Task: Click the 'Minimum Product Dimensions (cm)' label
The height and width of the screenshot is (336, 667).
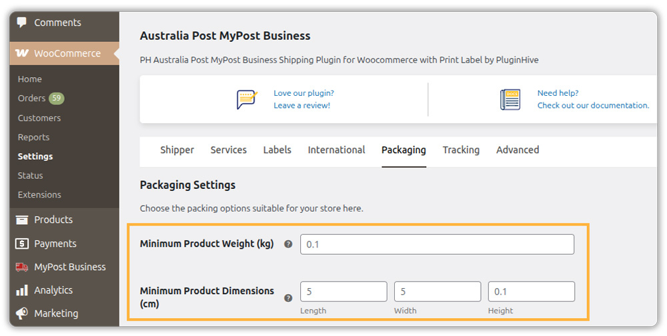Action: click(x=207, y=297)
